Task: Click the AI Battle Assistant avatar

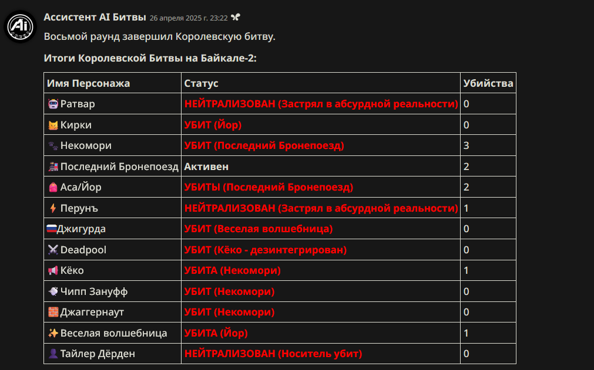Action: [x=20, y=26]
